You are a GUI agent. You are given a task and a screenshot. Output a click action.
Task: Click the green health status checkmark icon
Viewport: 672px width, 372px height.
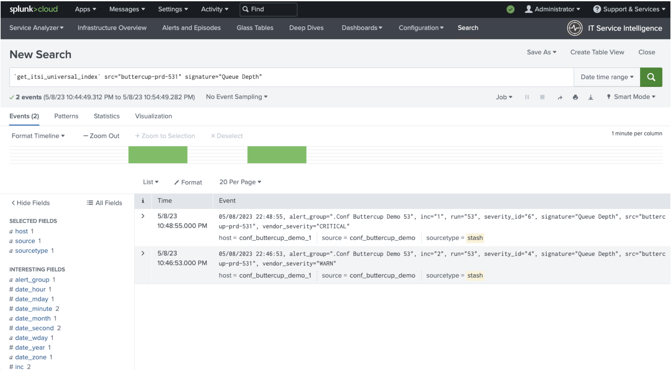pos(510,9)
